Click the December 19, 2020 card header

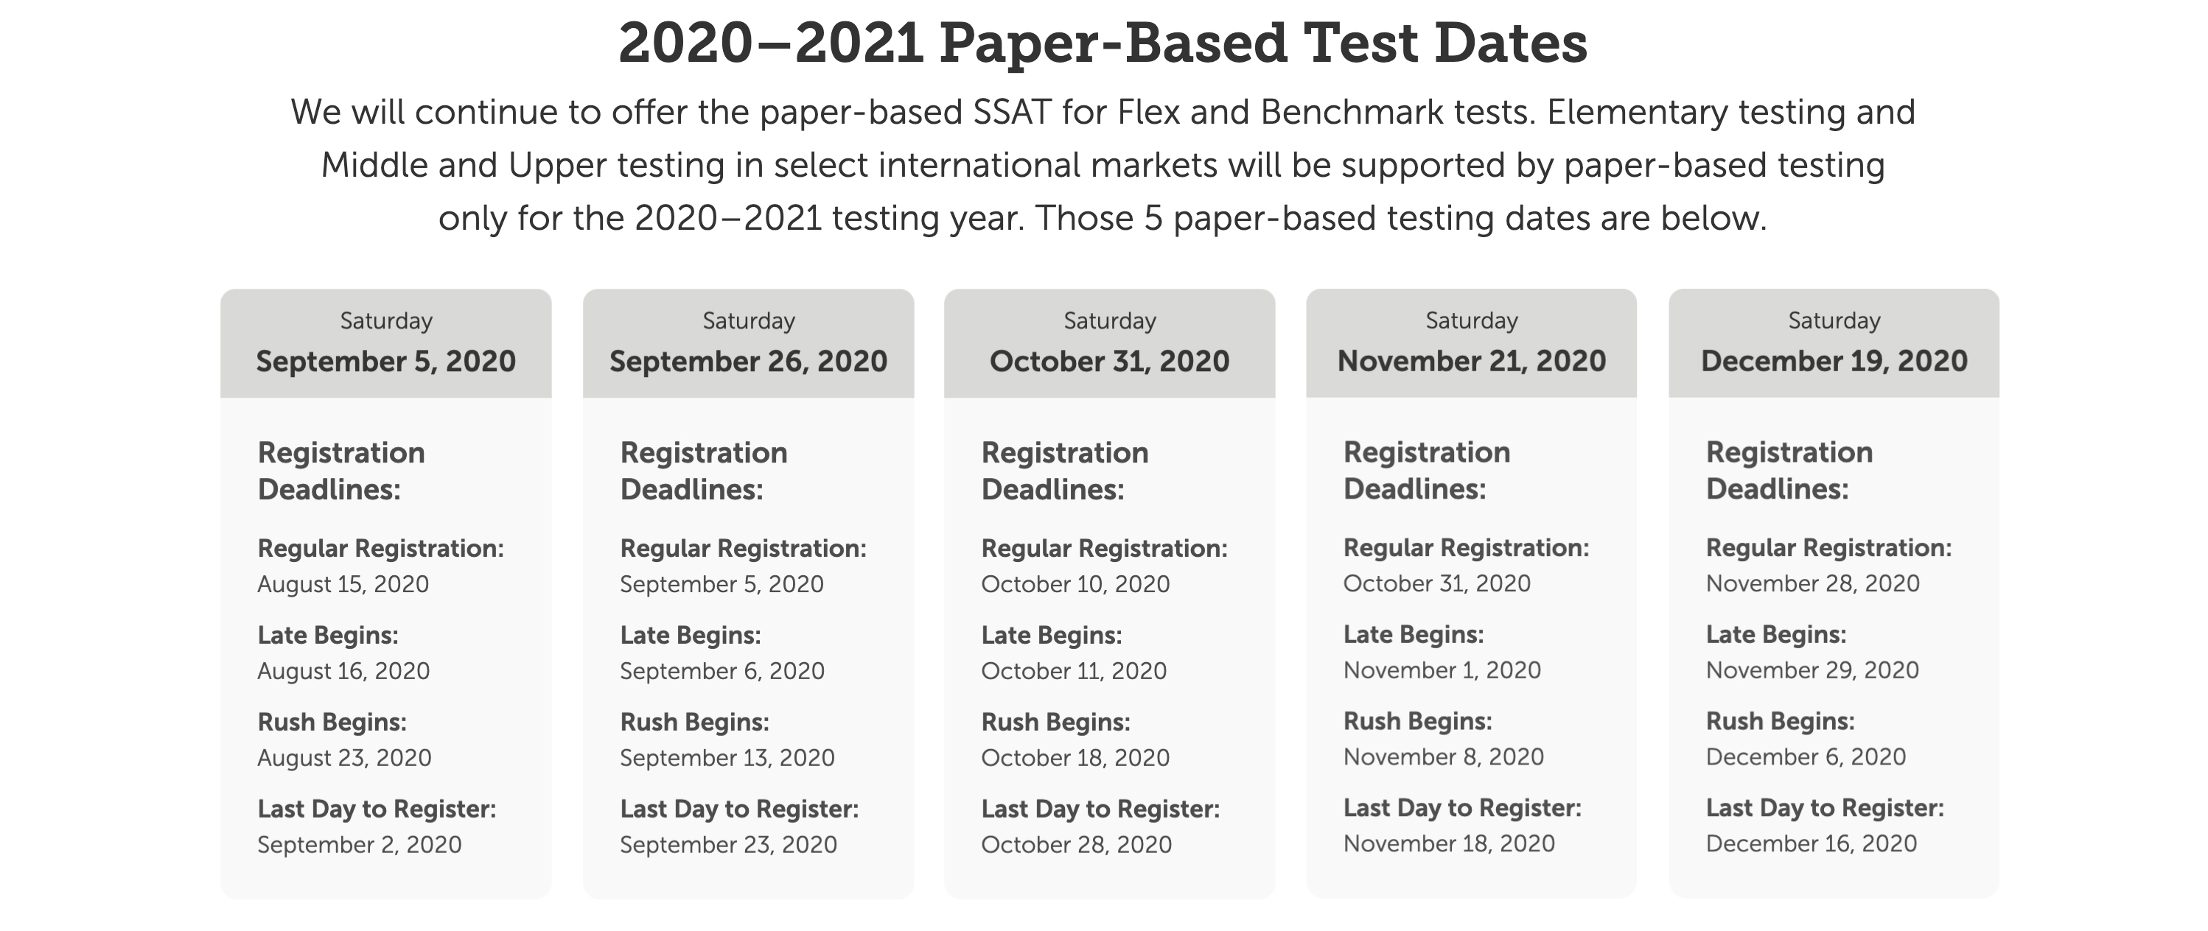pos(1834,342)
